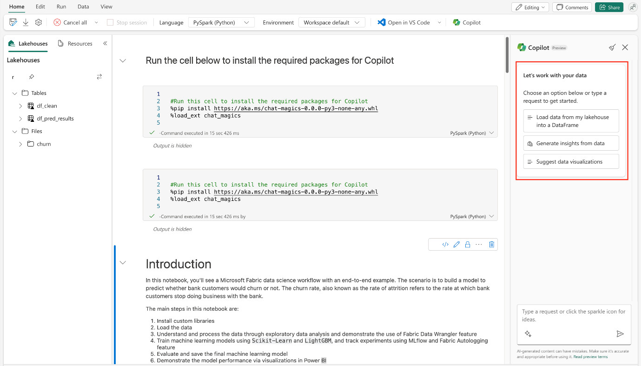Click the aka.ms chat-magics link in second cell
The width and height of the screenshot is (641, 366).
click(296, 192)
